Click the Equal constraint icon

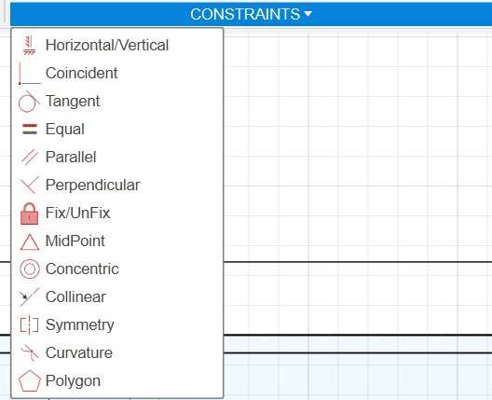coord(30,129)
